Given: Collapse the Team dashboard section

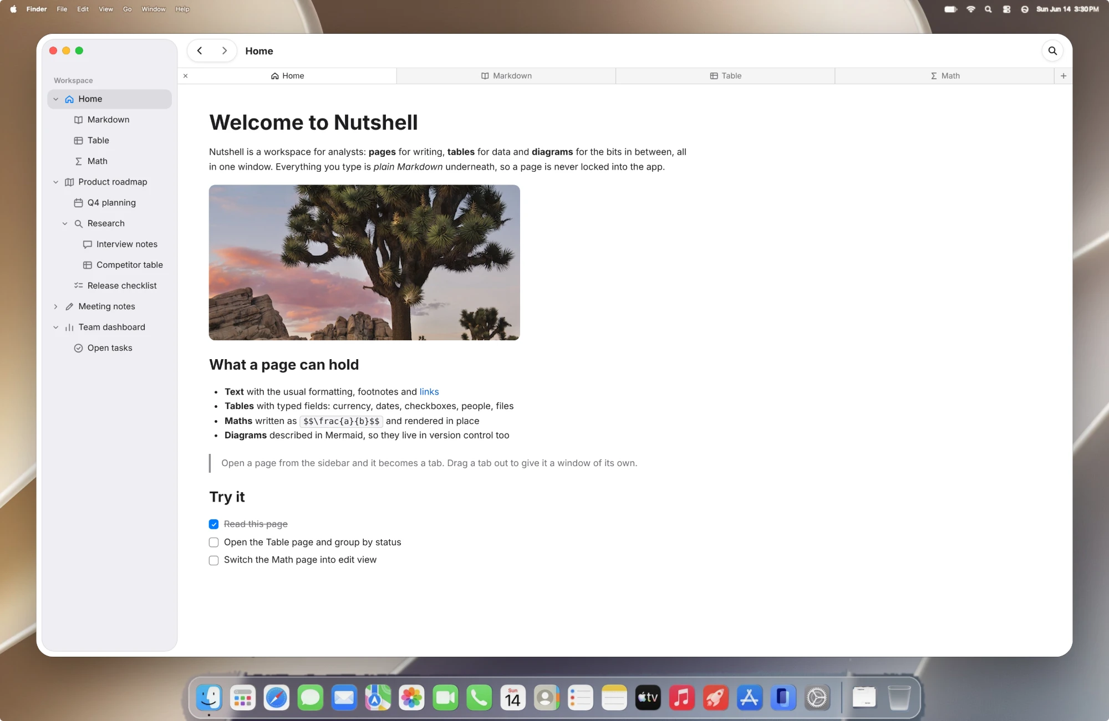Looking at the screenshot, I should [x=55, y=328].
